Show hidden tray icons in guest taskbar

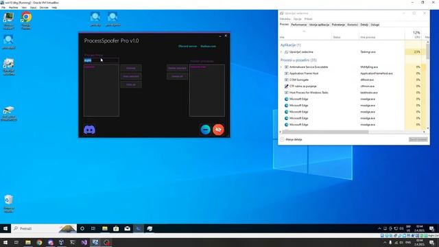(x=379, y=228)
